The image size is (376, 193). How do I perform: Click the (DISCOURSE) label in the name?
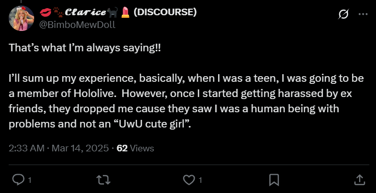[x=165, y=12]
